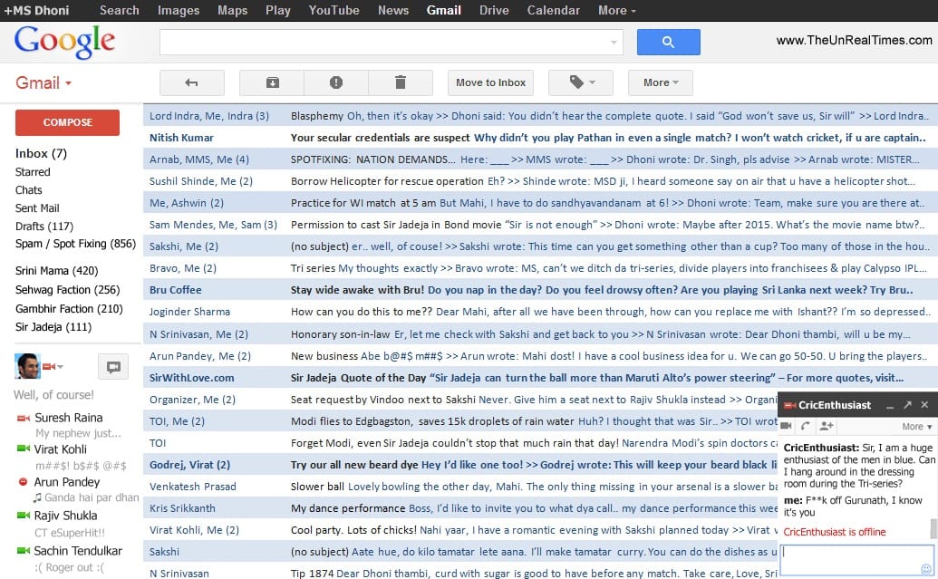Open the Sent Mail folder
This screenshot has width=938, height=579.
37,207
